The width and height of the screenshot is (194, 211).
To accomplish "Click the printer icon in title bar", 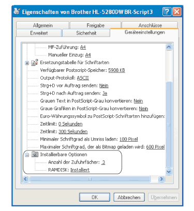I will (x=17, y=11).
